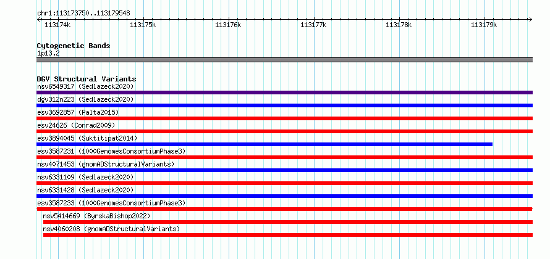Select the red esv3692857 variant bar
550x259 pixels.
284,118
